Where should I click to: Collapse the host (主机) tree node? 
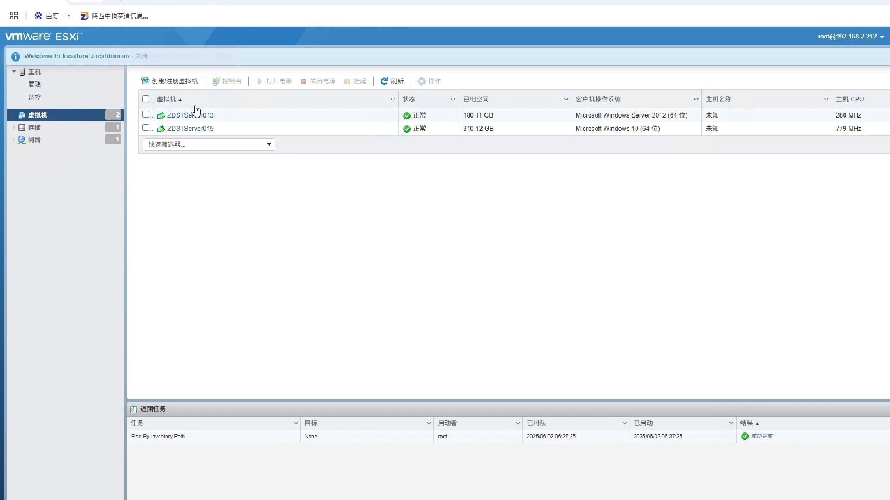click(x=14, y=72)
